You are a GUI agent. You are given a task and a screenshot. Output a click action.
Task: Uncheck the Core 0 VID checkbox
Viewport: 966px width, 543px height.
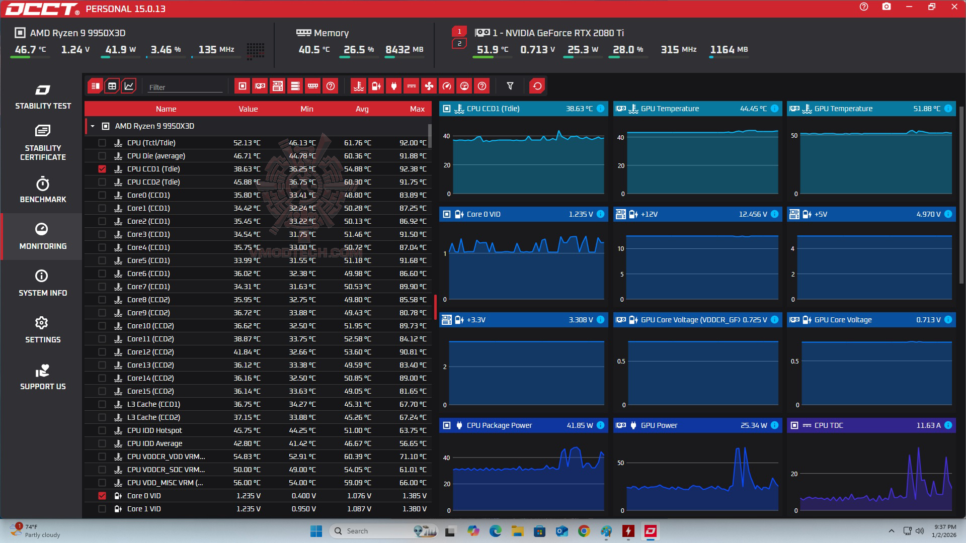102,496
